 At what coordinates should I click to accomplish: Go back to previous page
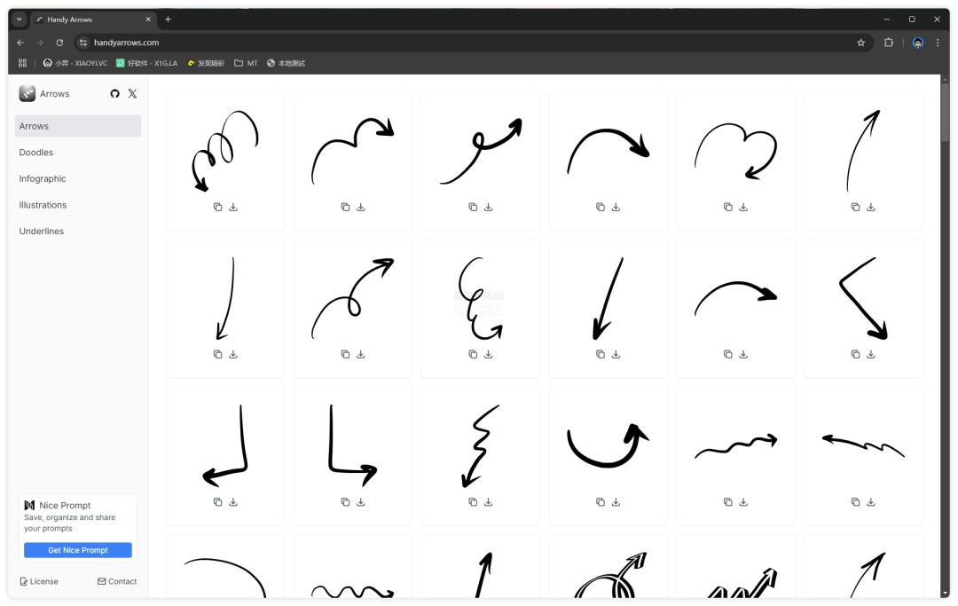[20, 43]
